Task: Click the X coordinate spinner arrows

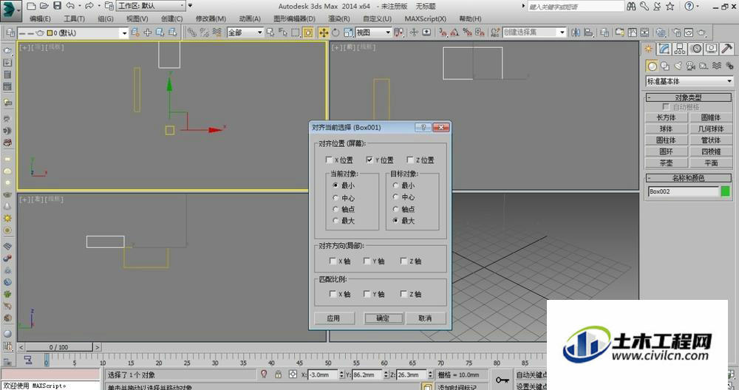Action: tap(341, 374)
